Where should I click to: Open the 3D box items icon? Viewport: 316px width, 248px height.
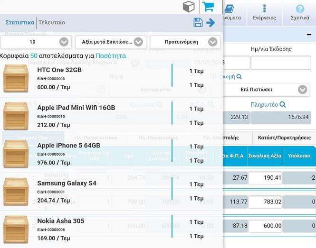pos(189,7)
